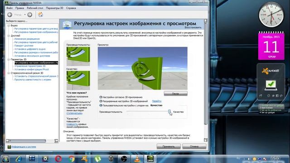Go back with the Назад arrow button

click(x=10, y=14)
